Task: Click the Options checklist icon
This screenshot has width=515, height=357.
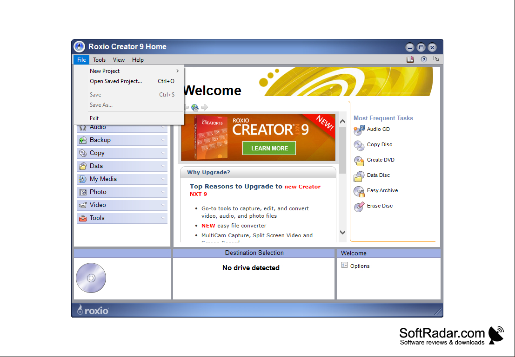Action: [344, 265]
